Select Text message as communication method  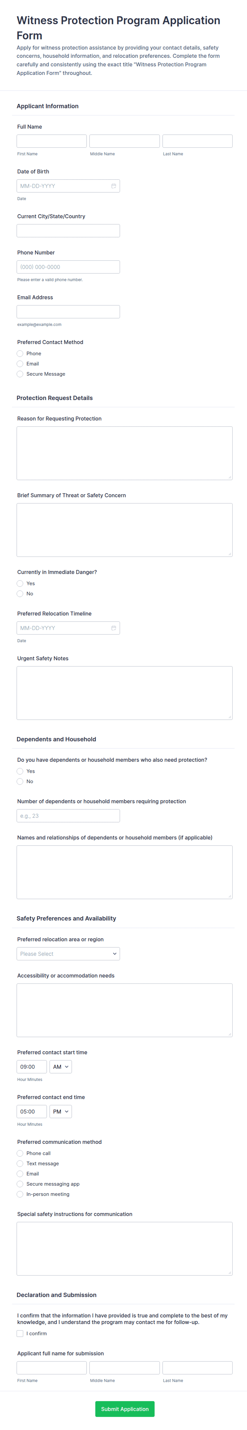[x=20, y=1164]
